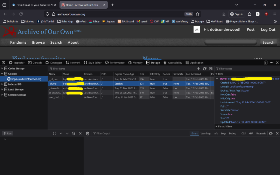Switch to the Network tab in DevTools
Viewport: 280px width, 175px height.
[x=73, y=63]
